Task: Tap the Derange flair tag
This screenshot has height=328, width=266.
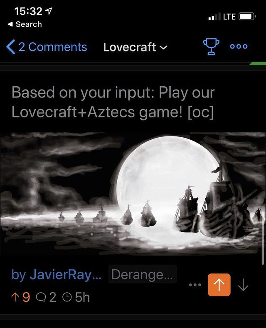Action: (x=142, y=274)
